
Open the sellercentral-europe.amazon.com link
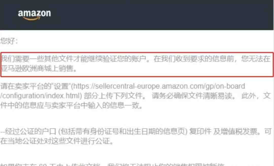[158, 86]
